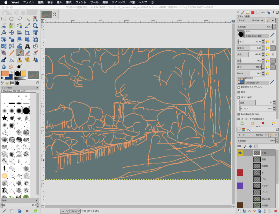Viewport: 279px width, 214px height.
Task: Open the ファイル menu
Action: [x=28, y=2]
